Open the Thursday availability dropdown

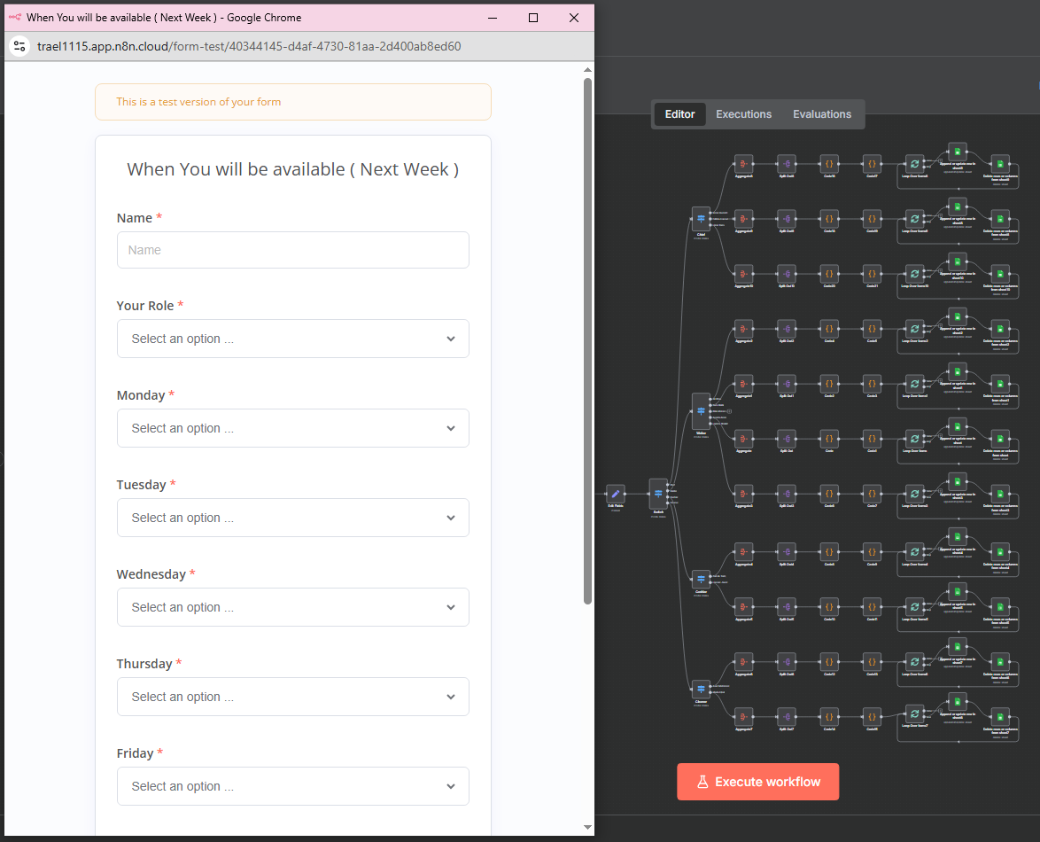[x=292, y=698]
